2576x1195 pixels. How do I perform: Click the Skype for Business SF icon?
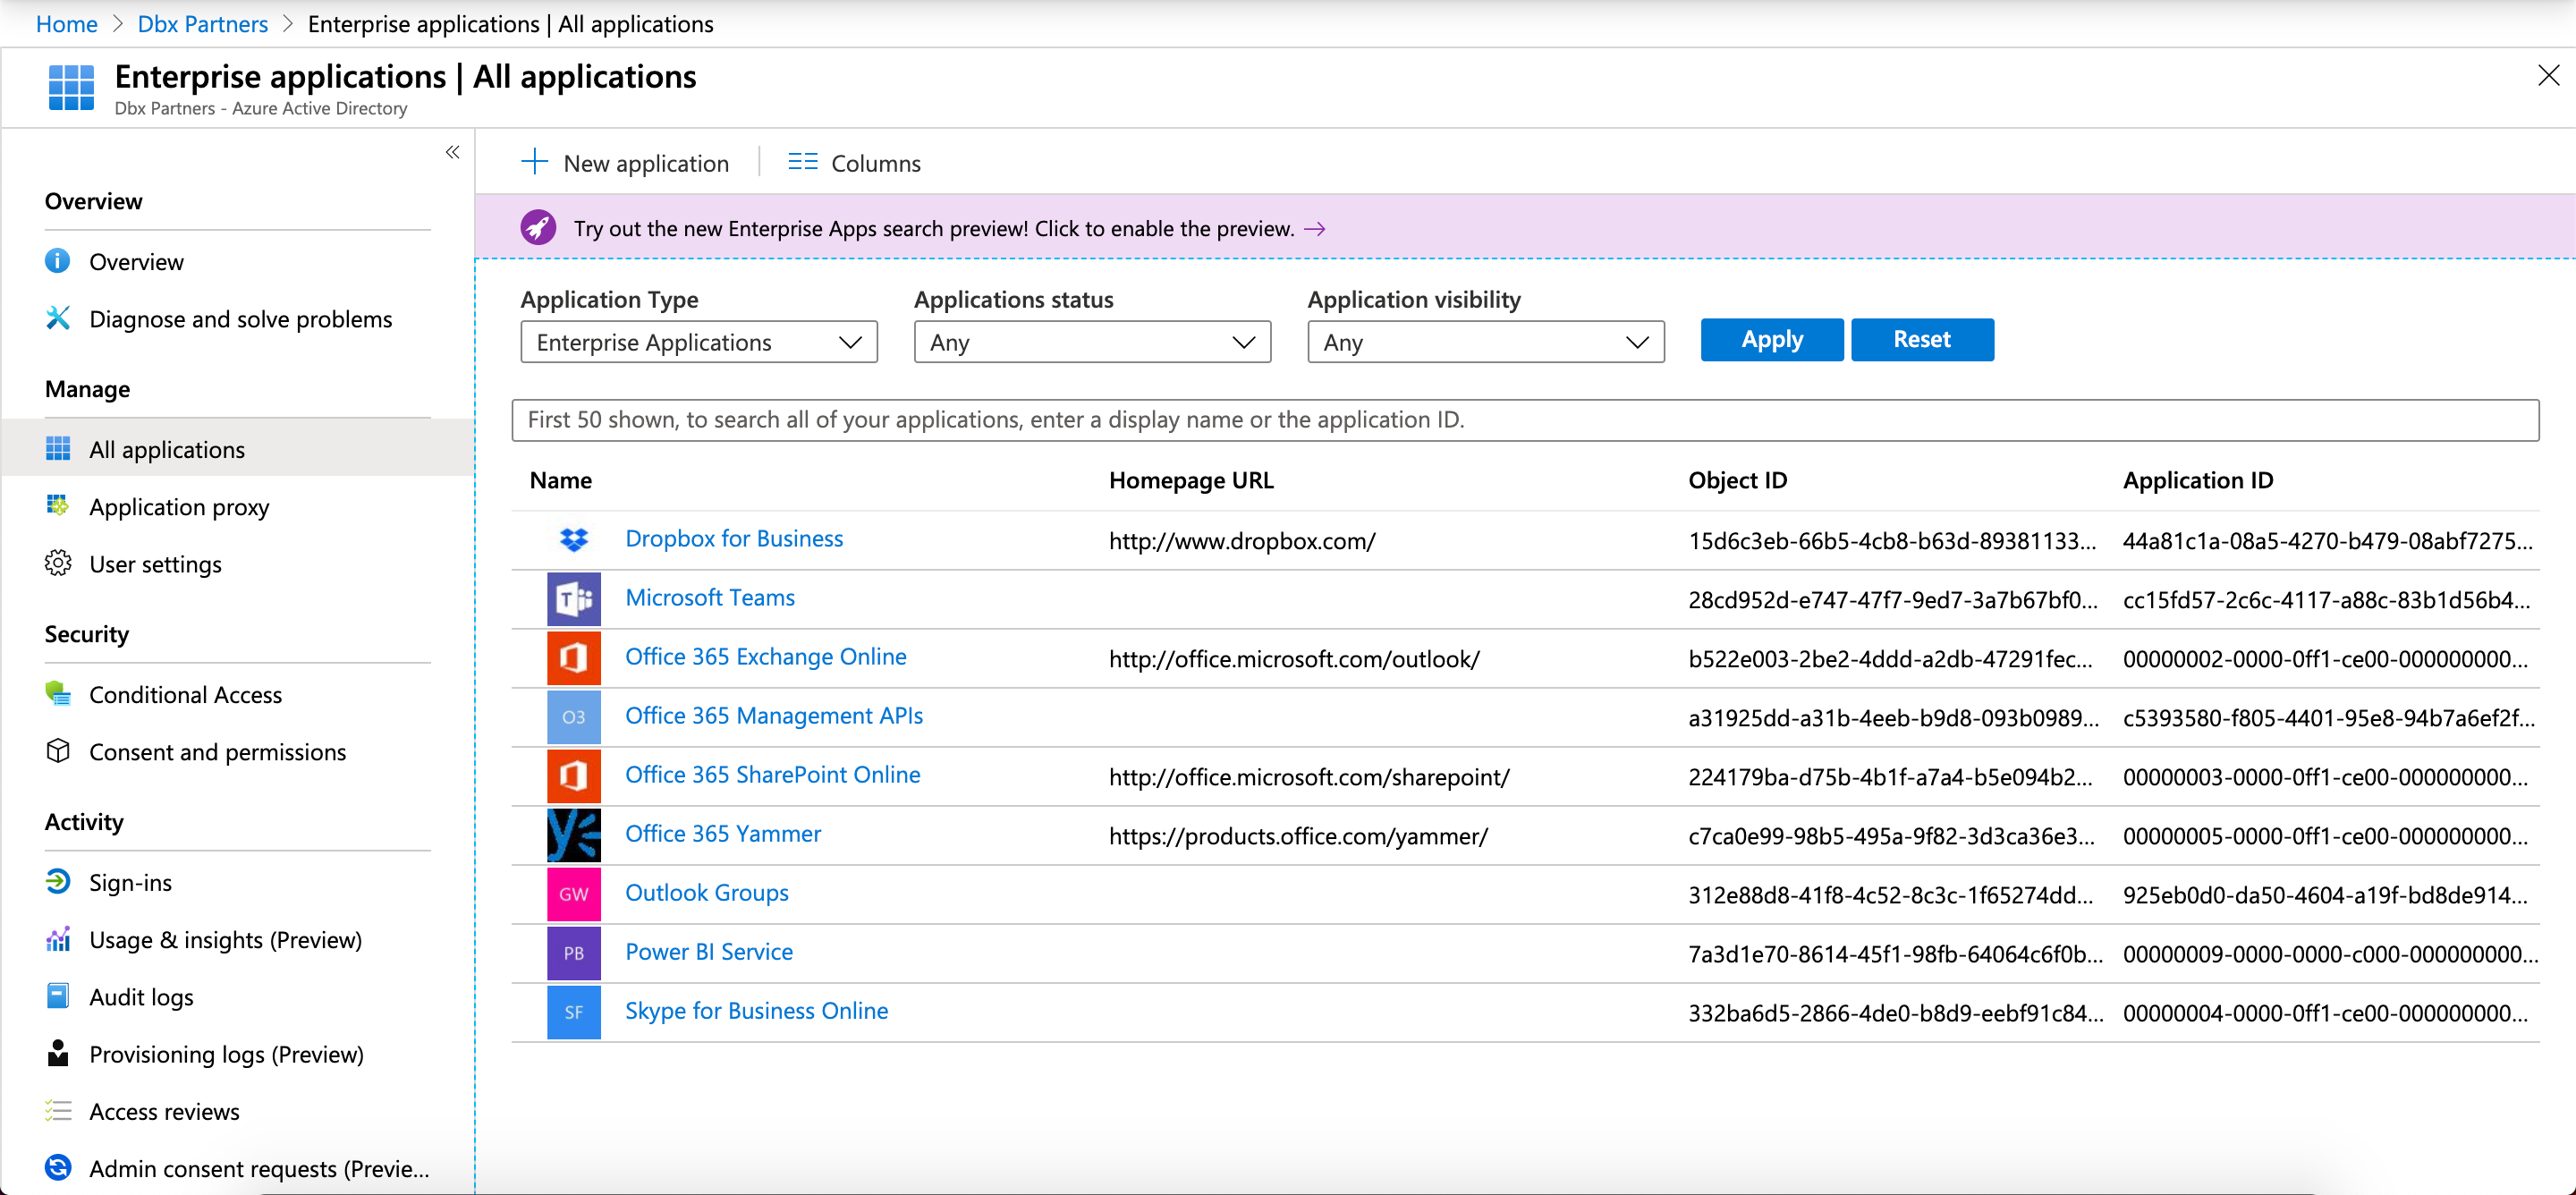pos(573,1012)
